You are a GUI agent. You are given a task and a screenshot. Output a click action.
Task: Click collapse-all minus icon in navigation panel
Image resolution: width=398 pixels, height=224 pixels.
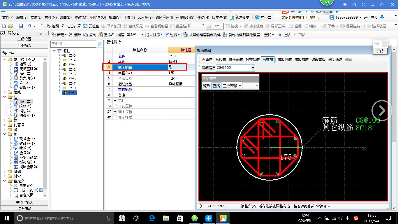(11, 53)
